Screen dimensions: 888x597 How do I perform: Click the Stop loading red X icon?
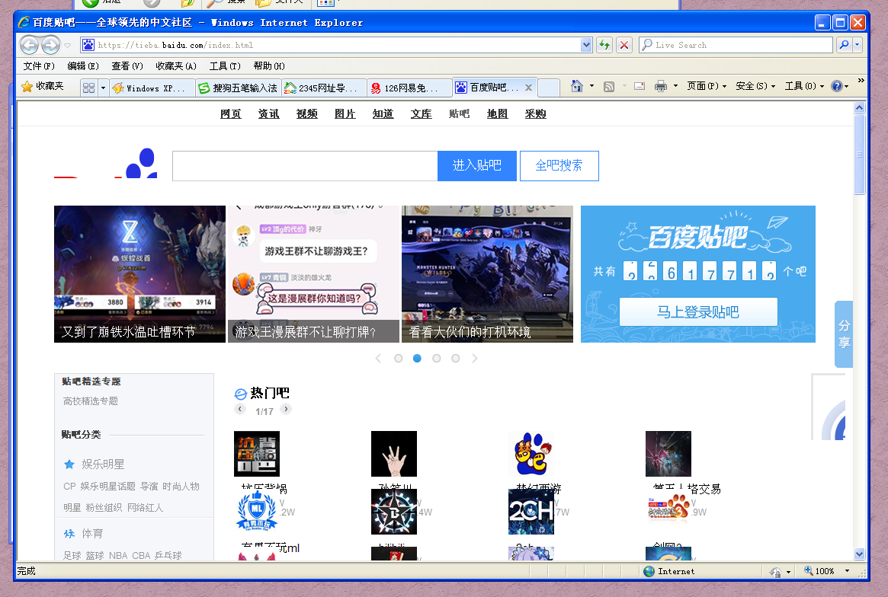coord(624,45)
